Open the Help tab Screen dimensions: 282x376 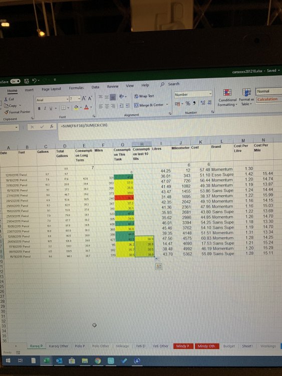coord(145,85)
